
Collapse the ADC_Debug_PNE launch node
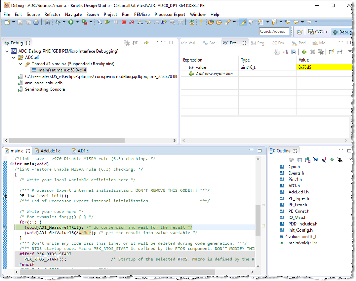[7, 51]
